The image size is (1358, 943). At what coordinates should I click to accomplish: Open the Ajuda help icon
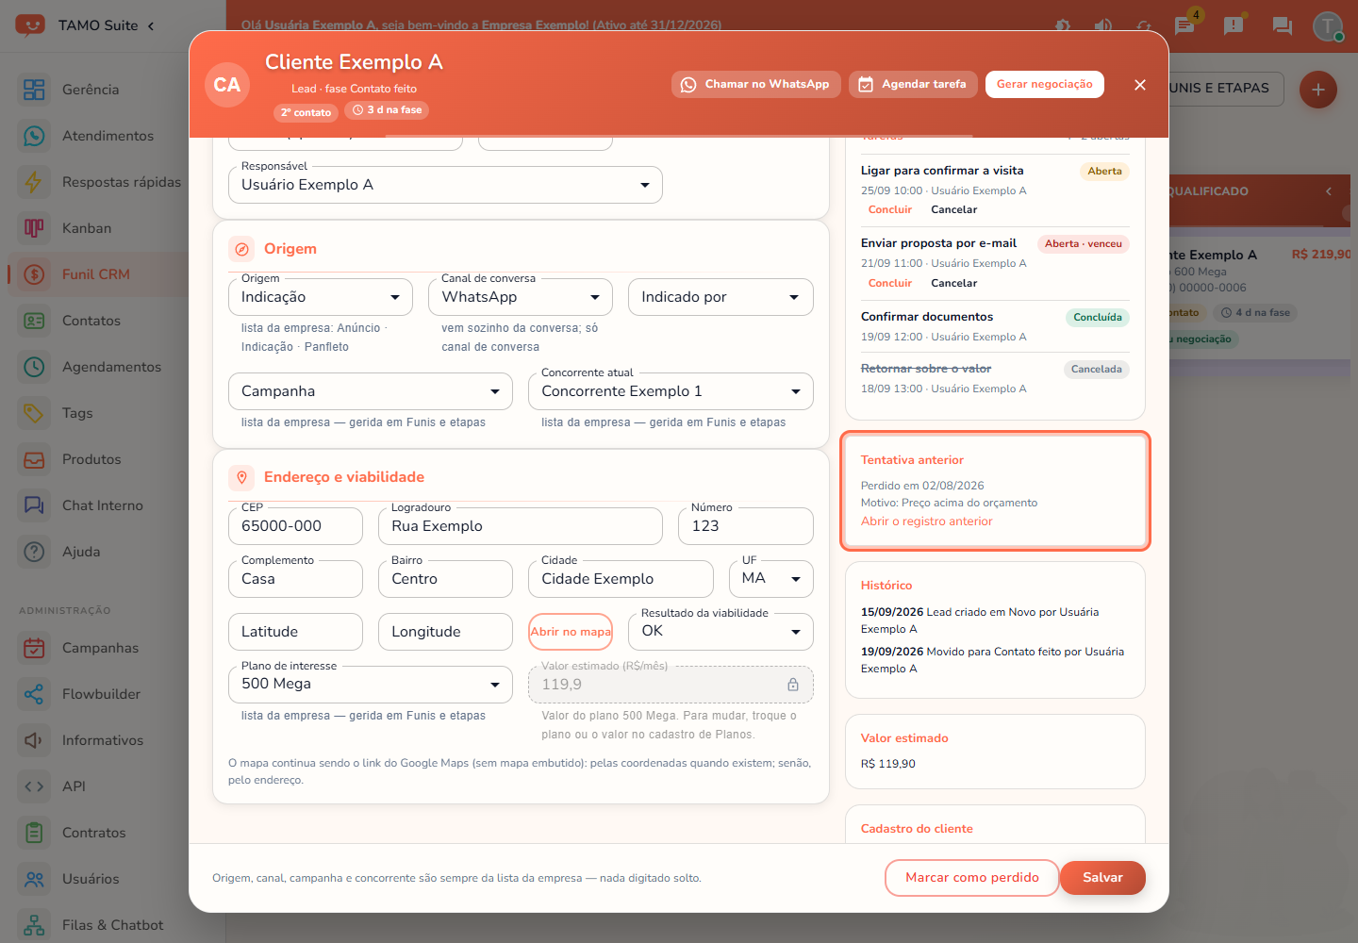click(x=34, y=552)
